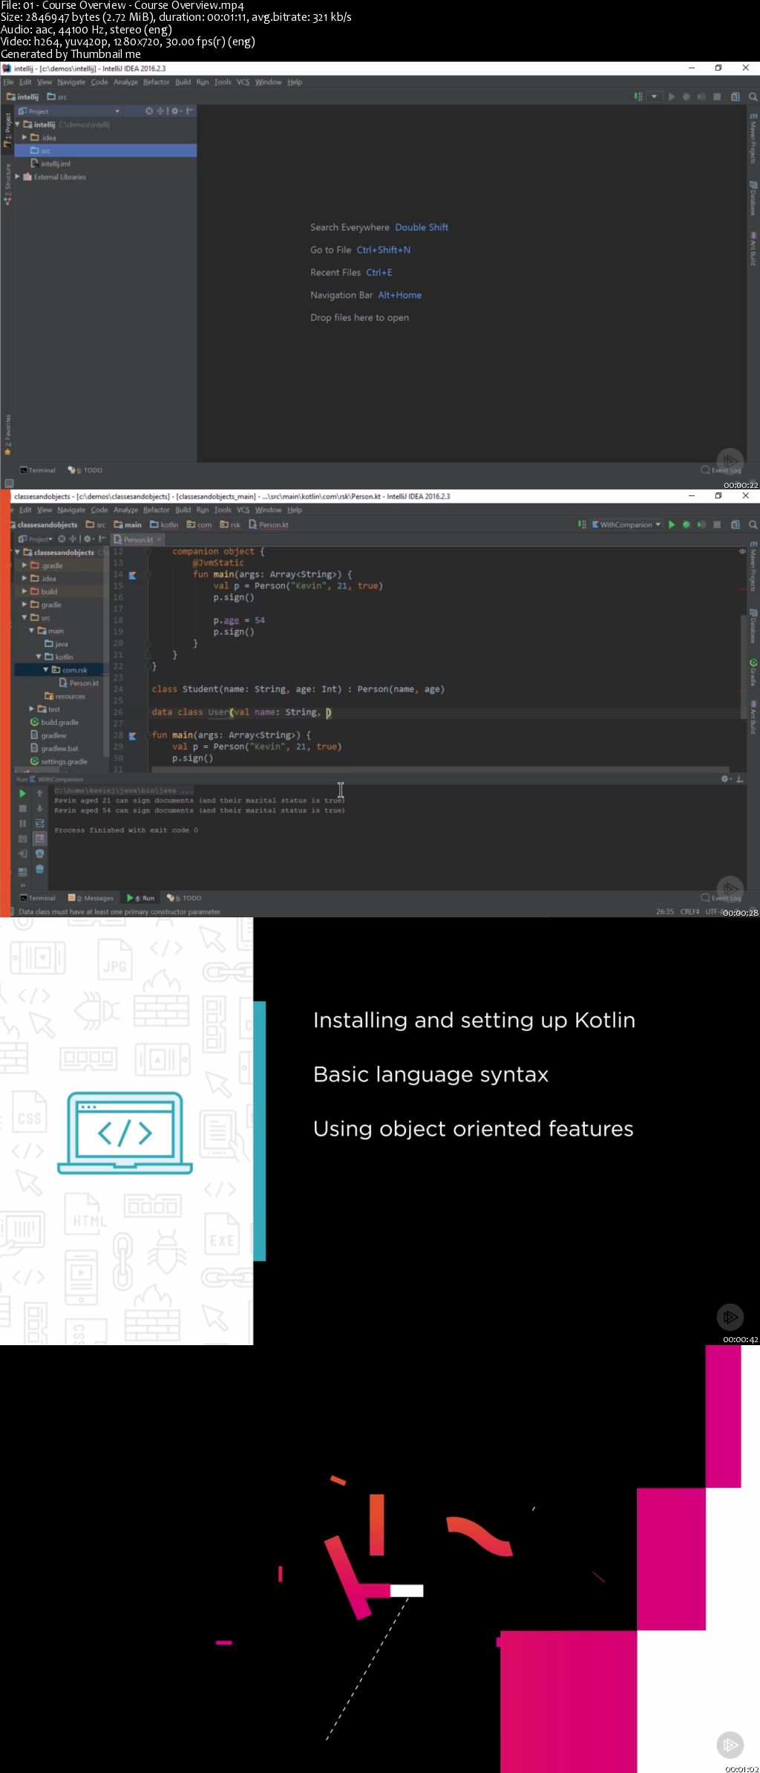
Task: Expand build folder in classesandobjects tree
Action: [24, 591]
